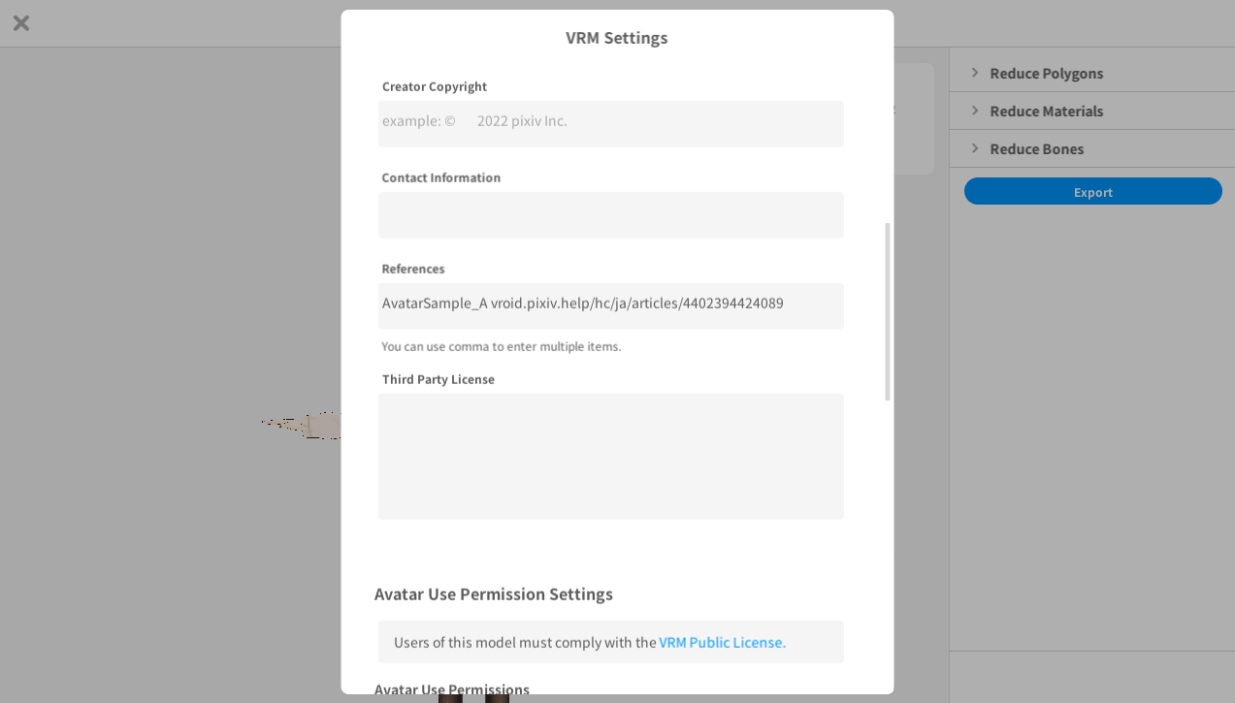The image size is (1235, 703).
Task: Edit the References field with AvatarSample_A
Action: click(x=611, y=306)
